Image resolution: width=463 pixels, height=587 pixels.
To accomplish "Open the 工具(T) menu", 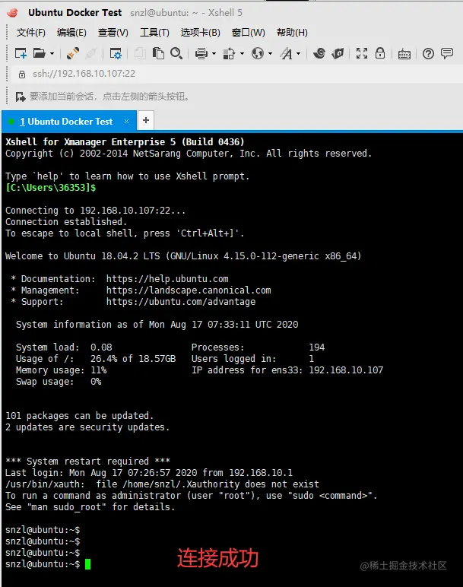I will [x=154, y=33].
